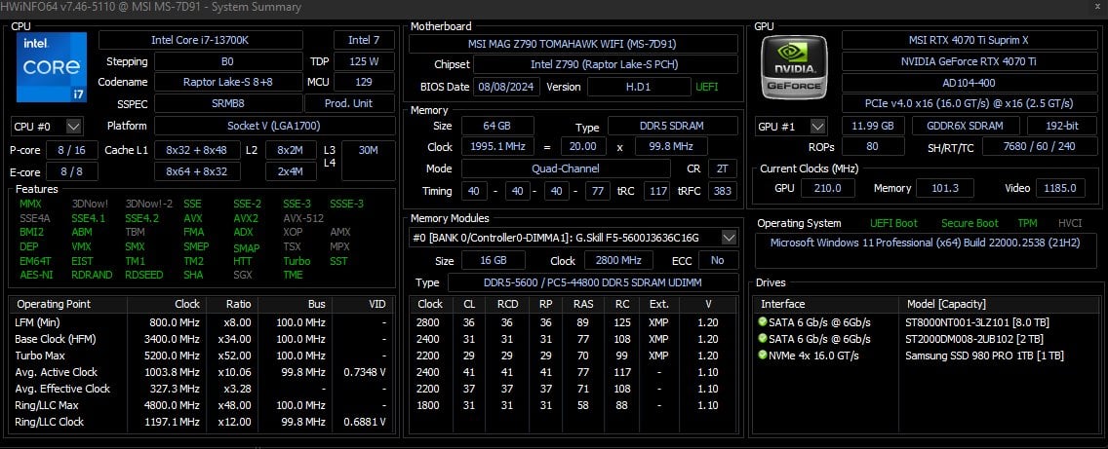This screenshot has height=449, width=1108.
Task: Click the Intel Core i7 logo
Action: point(50,65)
